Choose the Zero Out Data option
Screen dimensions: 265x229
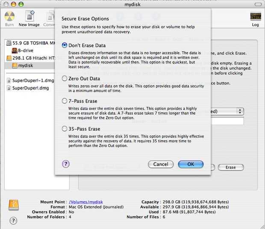[65, 79]
